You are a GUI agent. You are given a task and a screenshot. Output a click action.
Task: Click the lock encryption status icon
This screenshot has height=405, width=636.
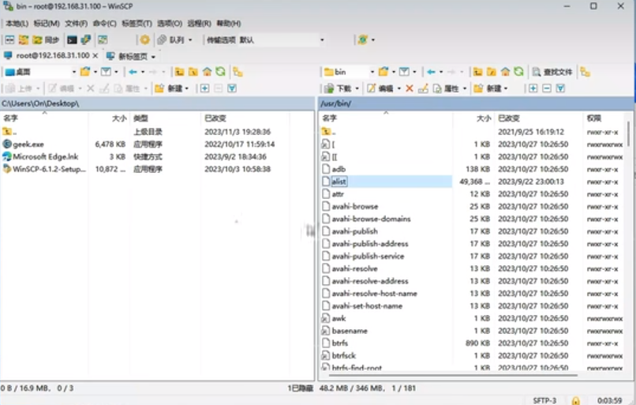(x=575, y=400)
